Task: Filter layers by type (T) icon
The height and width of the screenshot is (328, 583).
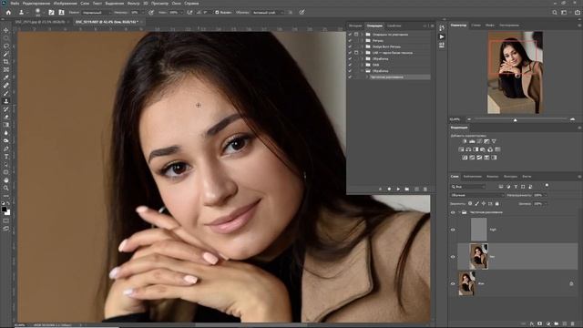Action: click(516, 186)
